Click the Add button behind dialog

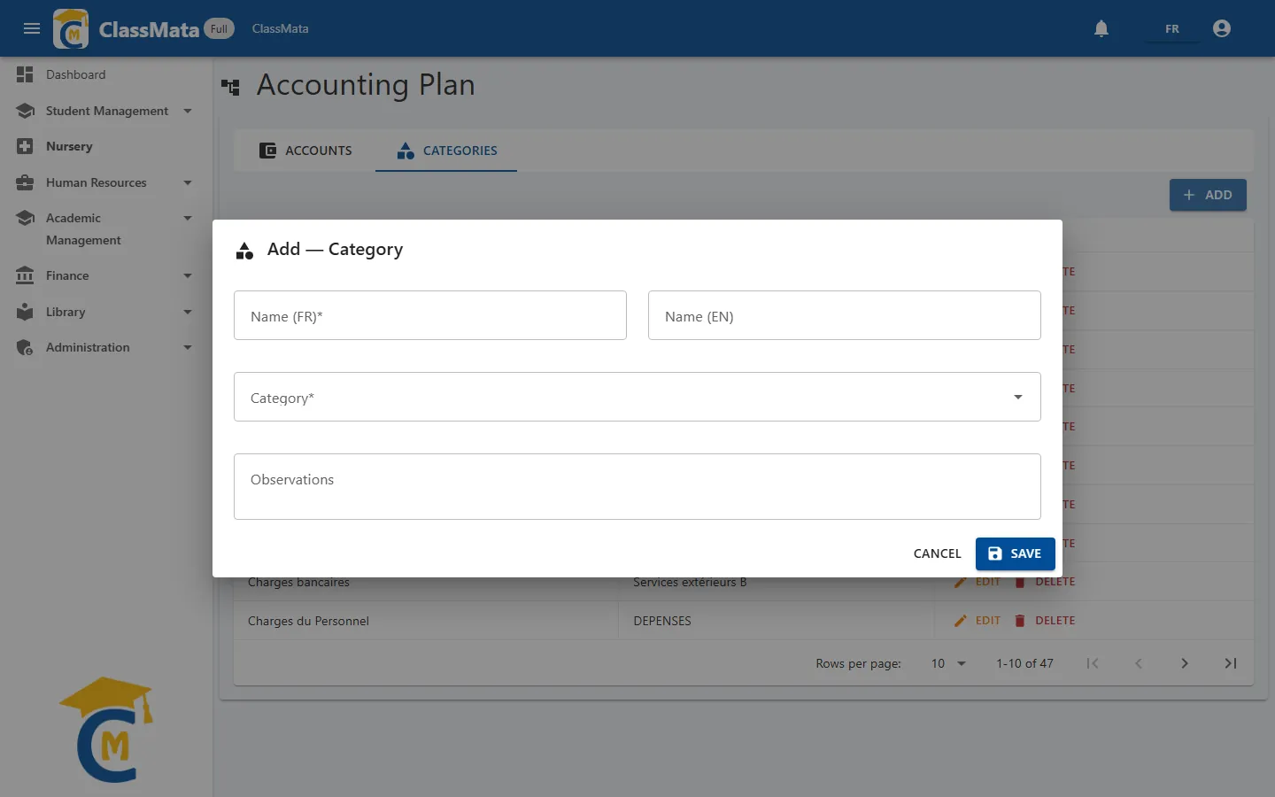coord(1208,195)
